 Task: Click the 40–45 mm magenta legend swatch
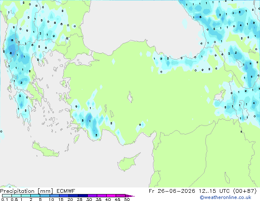(111, 196)
